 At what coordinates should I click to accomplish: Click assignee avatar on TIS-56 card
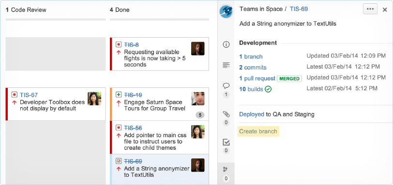198,132
